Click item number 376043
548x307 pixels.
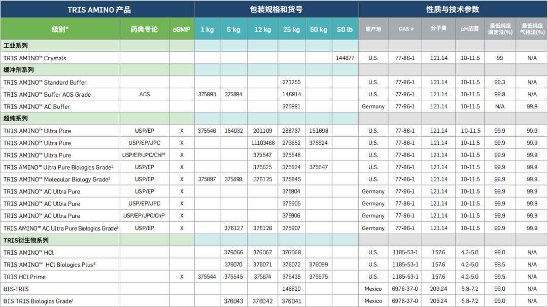(x=233, y=301)
